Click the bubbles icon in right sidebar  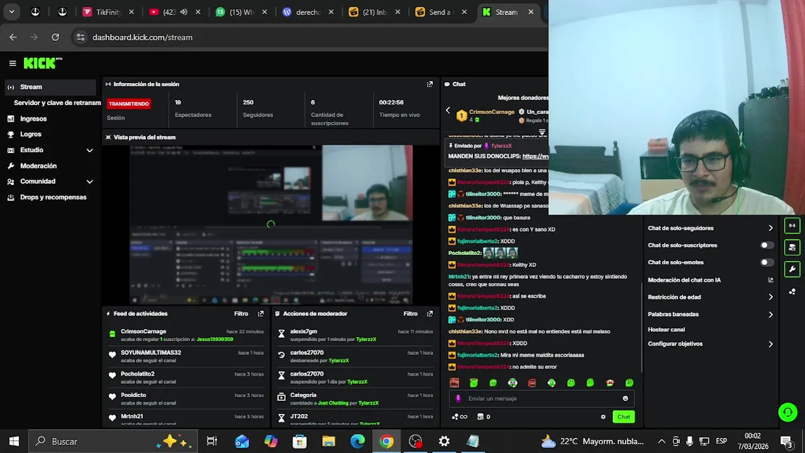pyautogui.click(x=792, y=291)
